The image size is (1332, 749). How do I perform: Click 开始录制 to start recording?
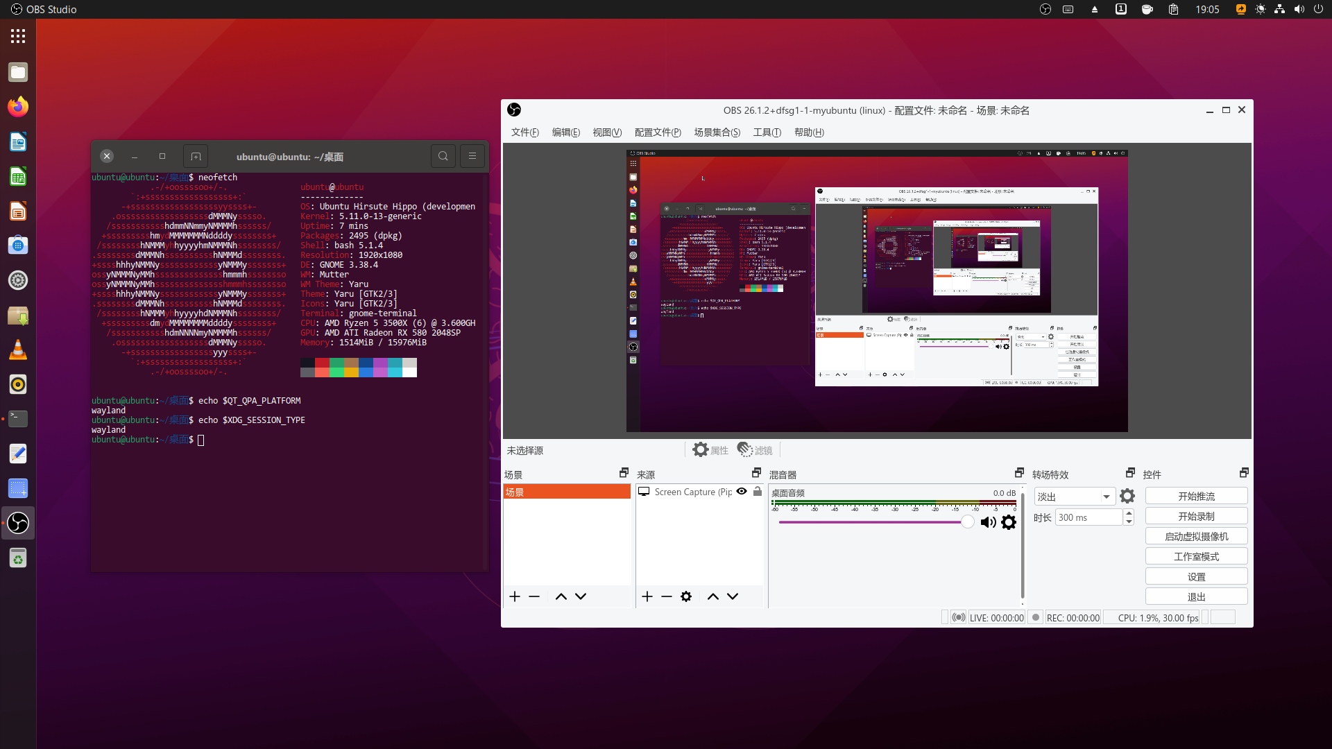1196,516
